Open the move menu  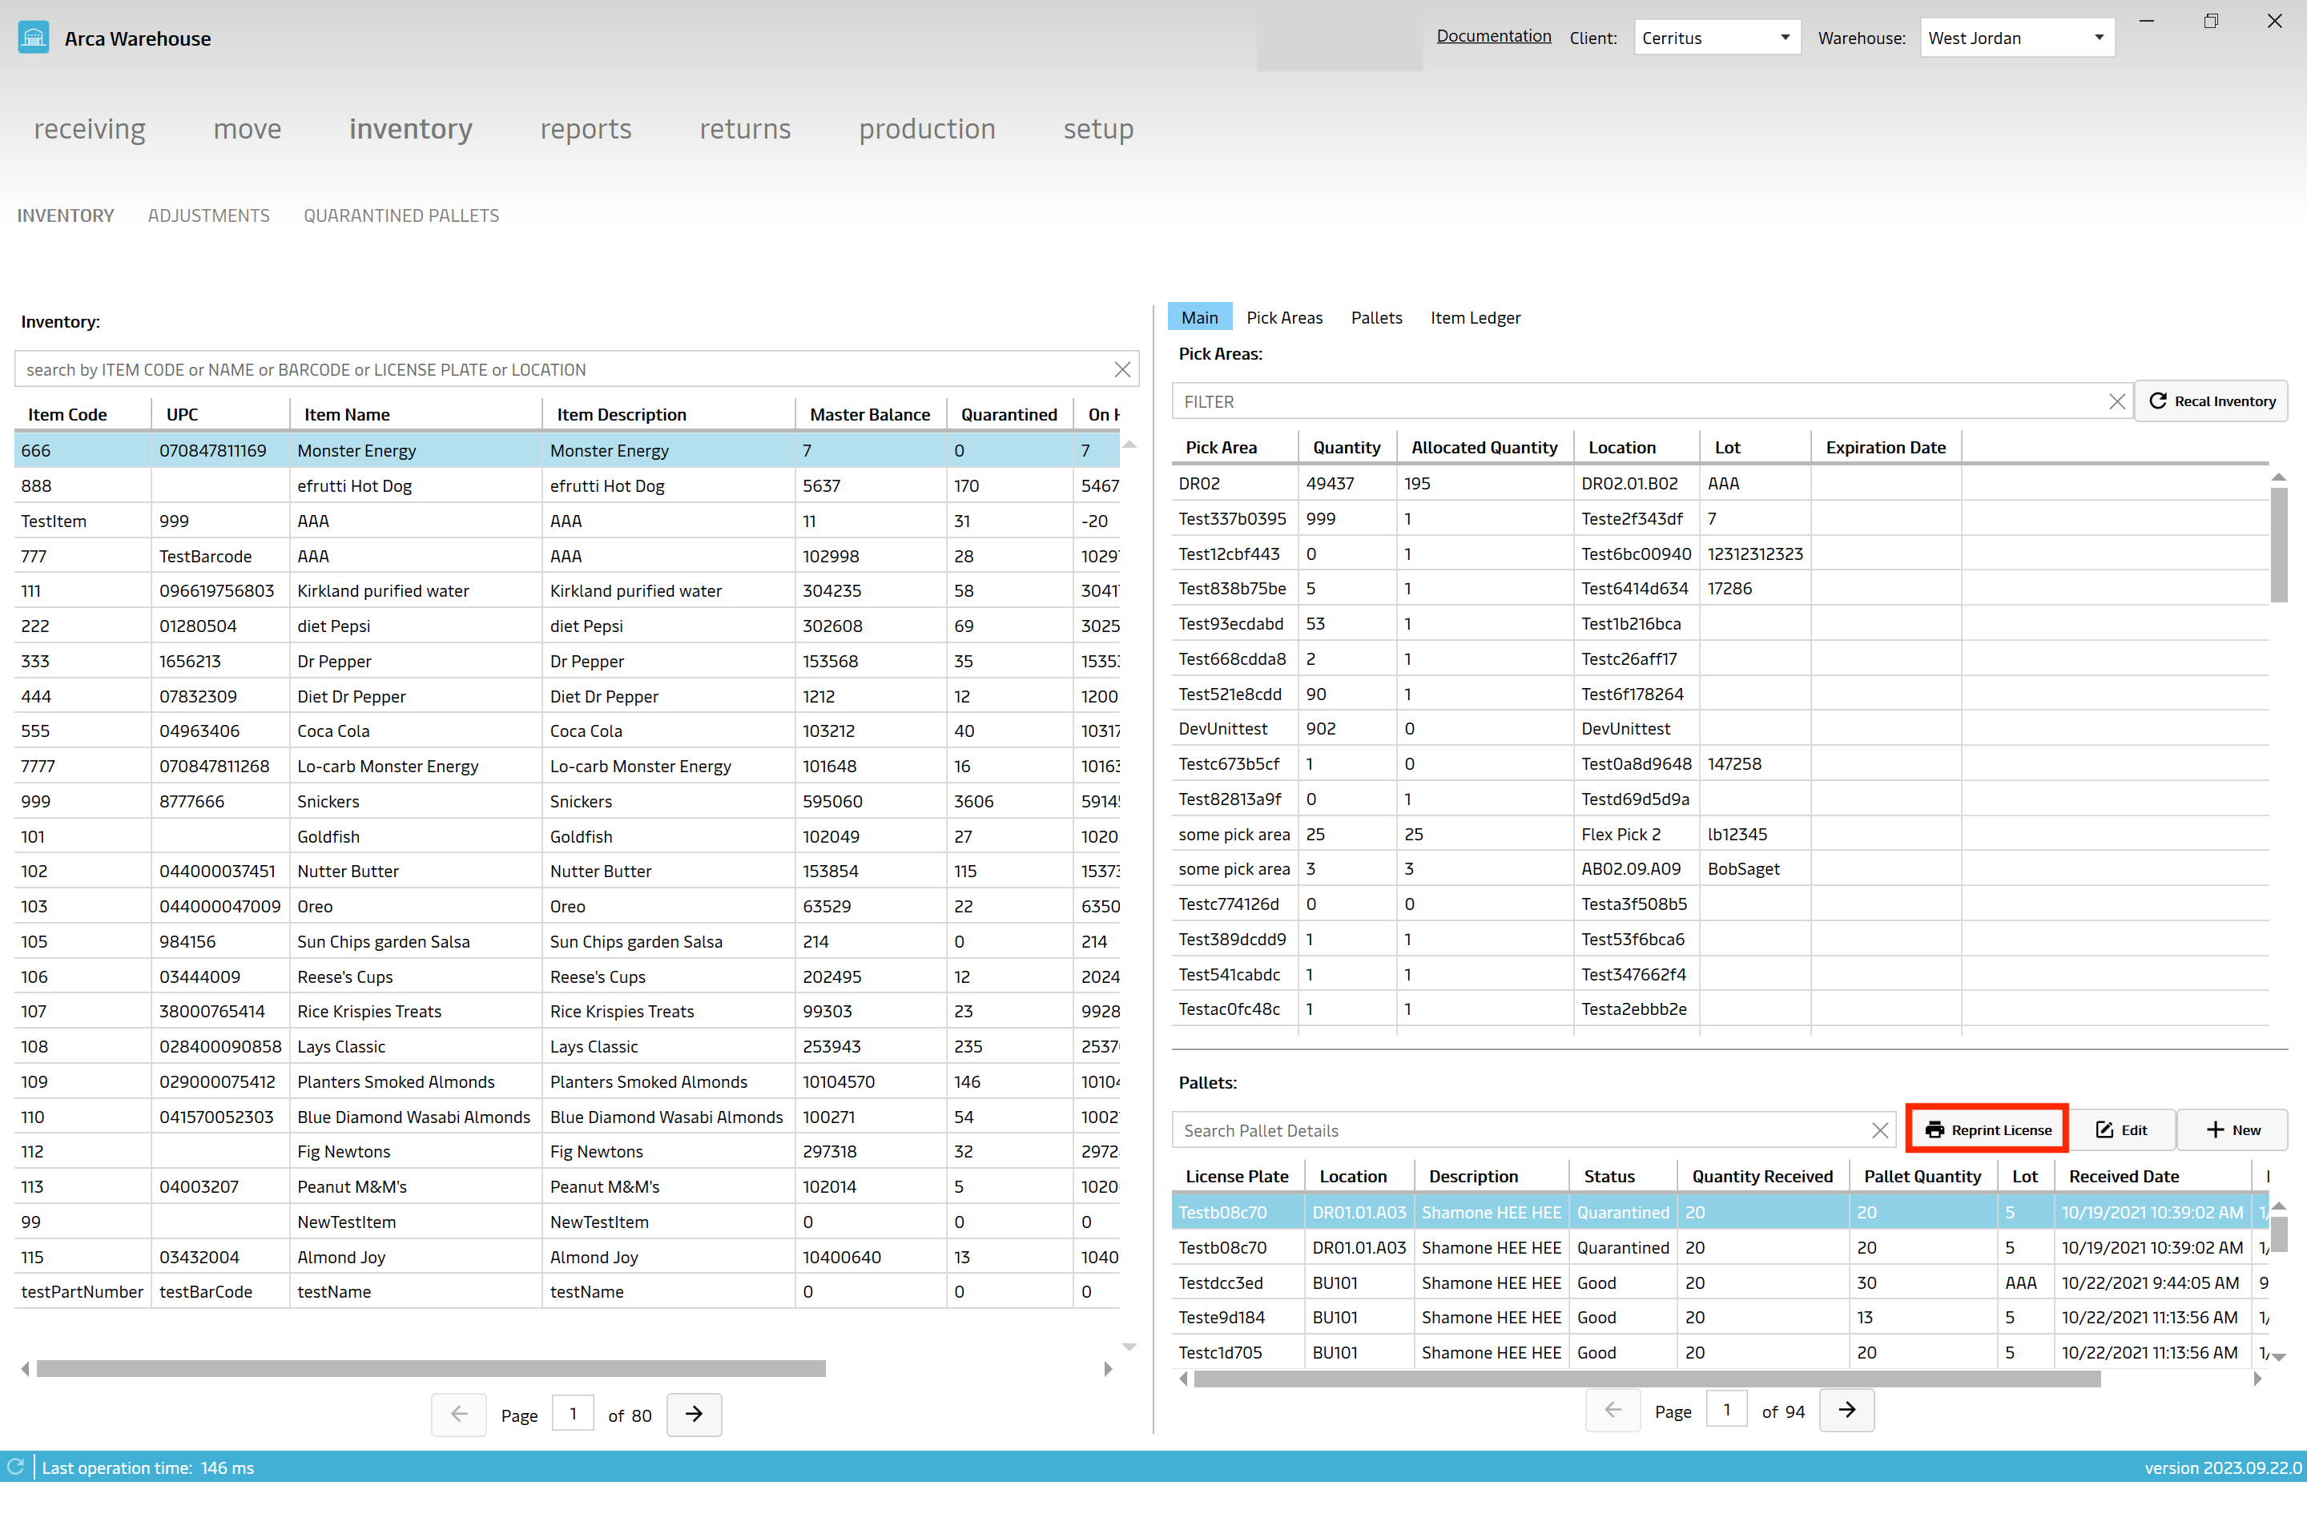click(x=248, y=128)
